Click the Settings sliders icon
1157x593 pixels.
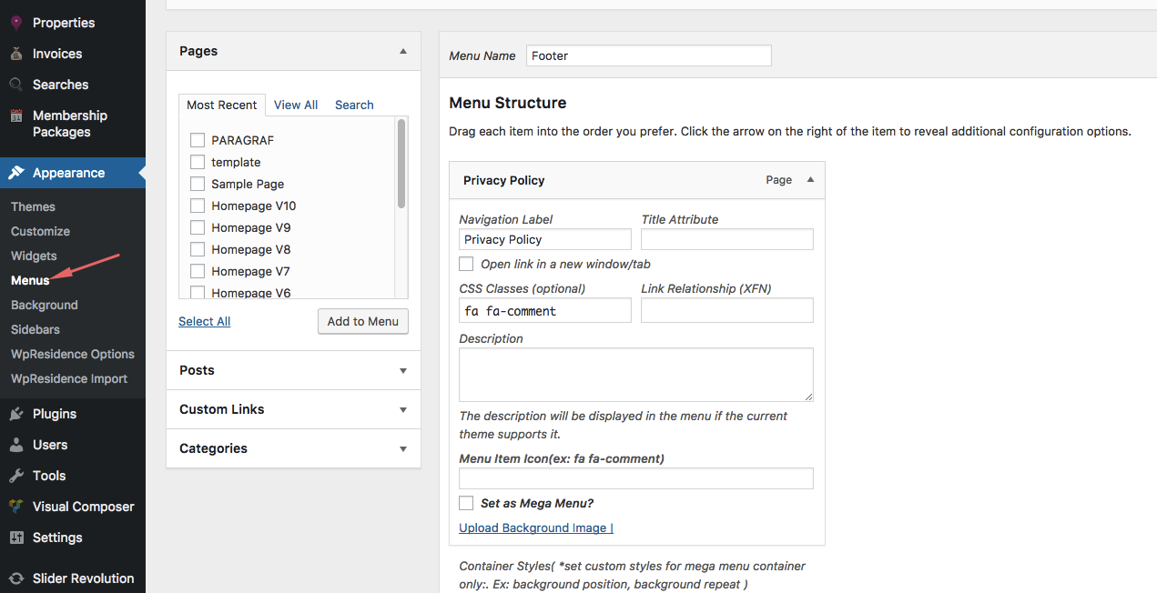click(x=16, y=538)
